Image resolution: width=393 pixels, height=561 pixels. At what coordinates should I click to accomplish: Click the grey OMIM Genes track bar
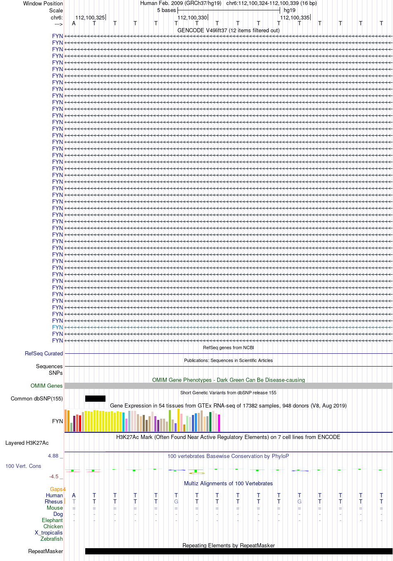pyautogui.click(x=228, y=386)
